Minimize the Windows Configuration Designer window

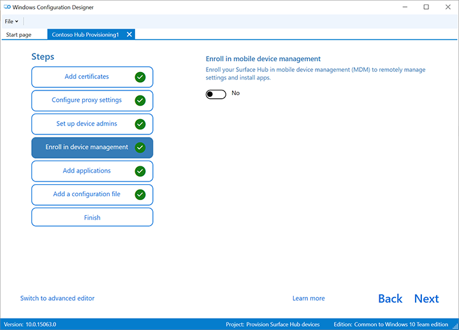point(405,7)
